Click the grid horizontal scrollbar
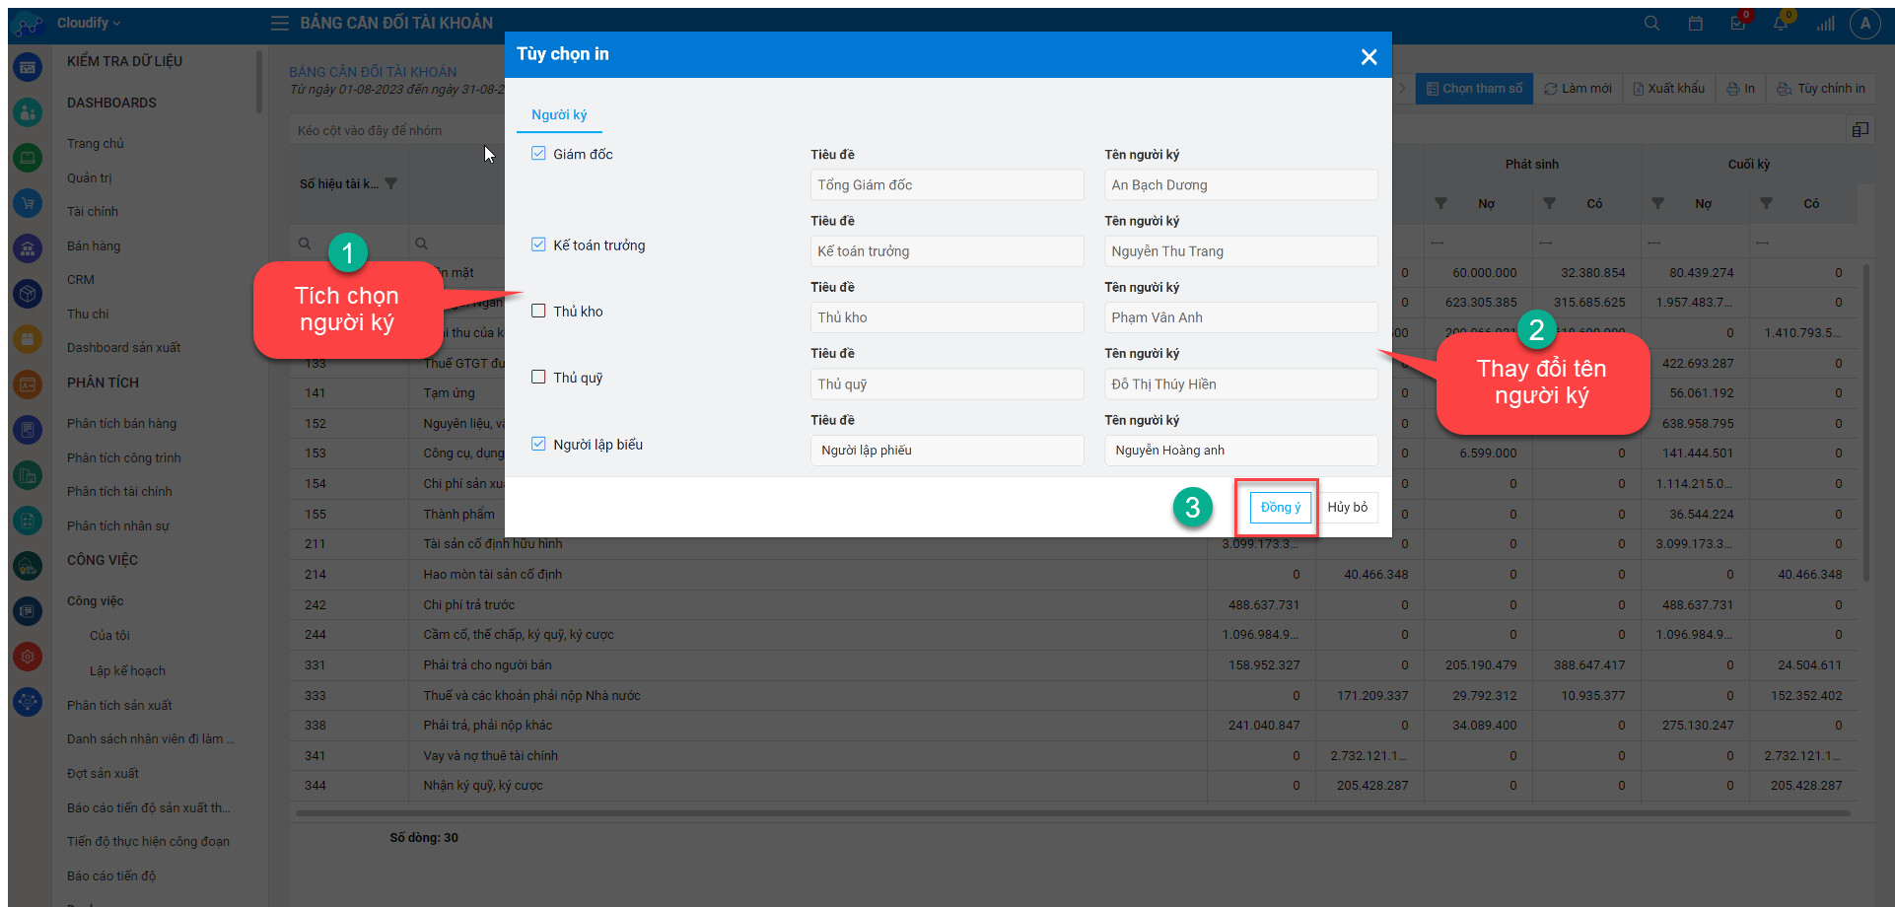This screenshot has height=907, width=1895. pyautogui.click(x=1073, y=813)
